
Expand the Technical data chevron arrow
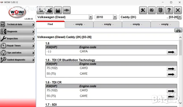pyautogui.click(x=33, y=25)
